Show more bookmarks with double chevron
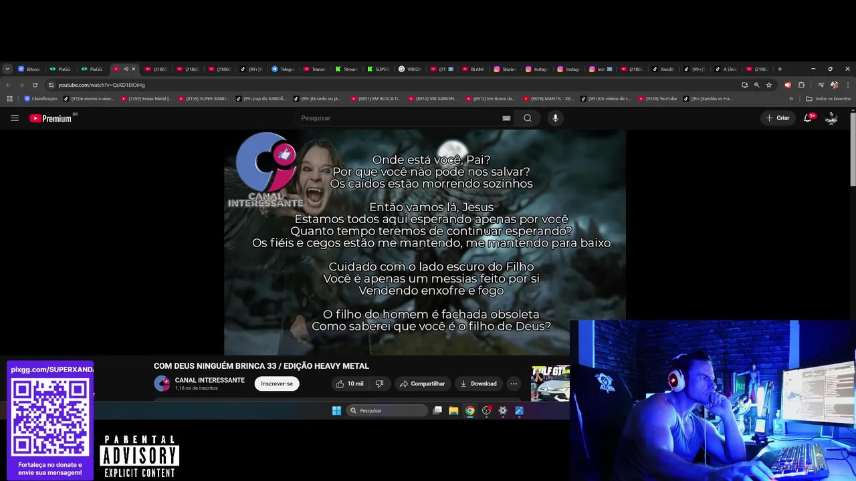Viewport: 856px width, 481px height. 791,99
